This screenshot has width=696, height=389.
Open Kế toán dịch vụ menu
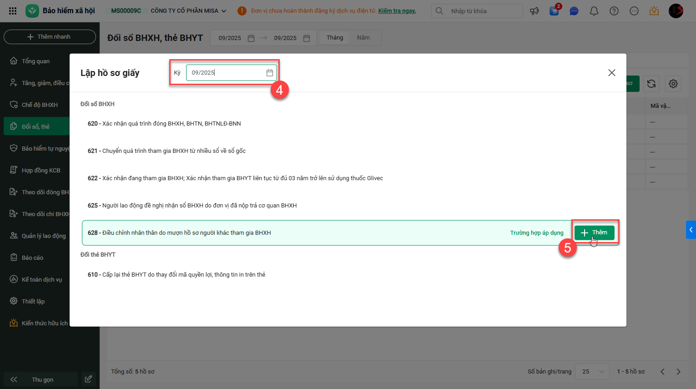[x=36, y=279]
